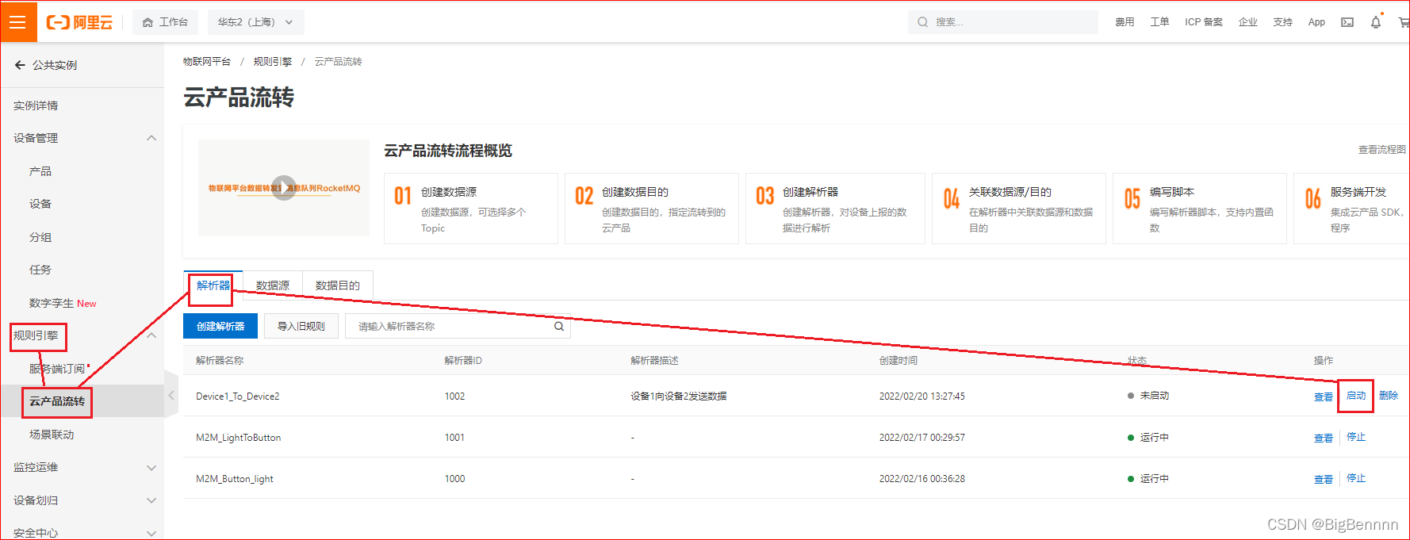Open the workbench home button
This screenshot has width=1410, height=540.
[x=165, y=22]
